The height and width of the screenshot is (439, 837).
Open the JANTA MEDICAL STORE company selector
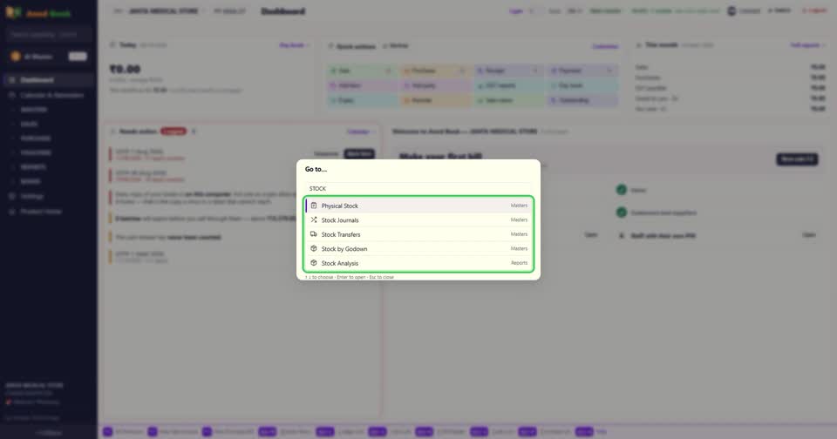[160, 11]
